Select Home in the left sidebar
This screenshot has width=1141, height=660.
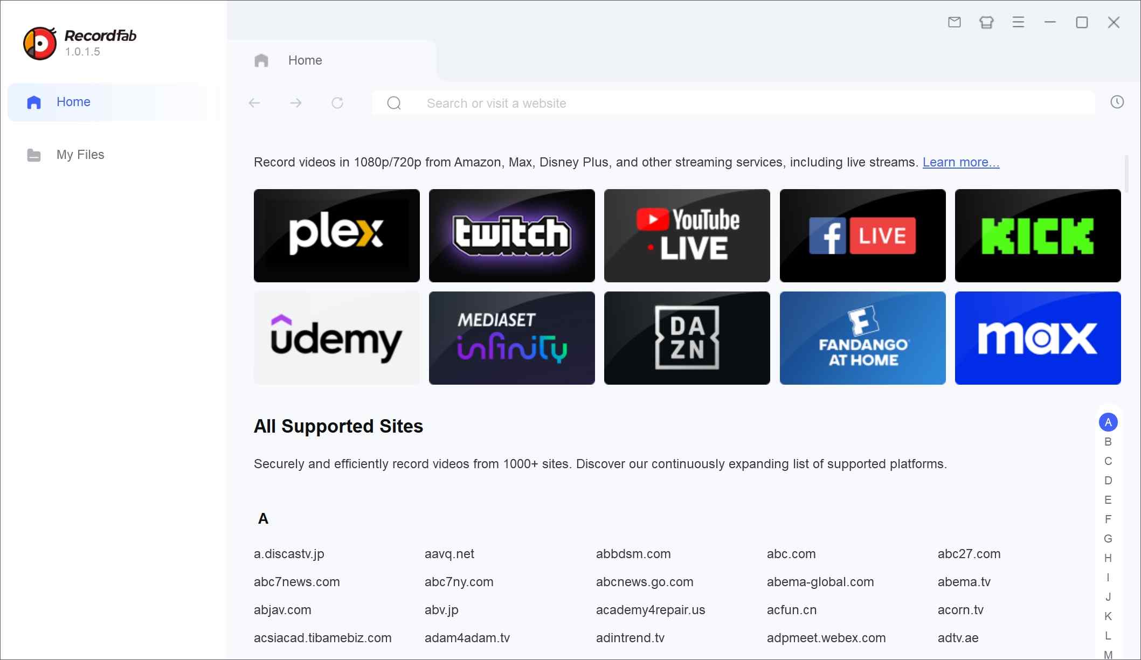coord(73,102)
